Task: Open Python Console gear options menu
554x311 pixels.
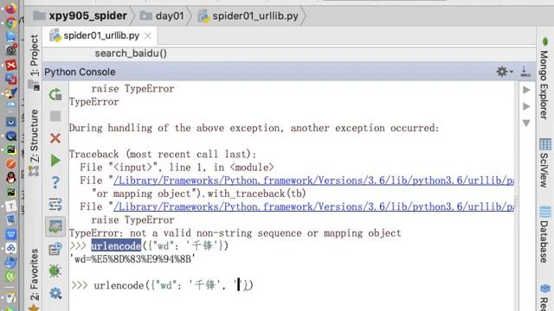Action: pos(504,72)
